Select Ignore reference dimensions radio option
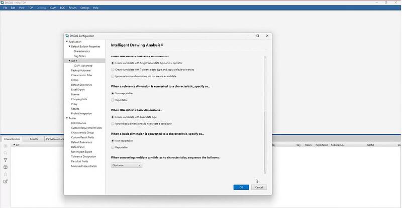Image resolution: width=402 pixels, height=208 pixels. point(113,76)
